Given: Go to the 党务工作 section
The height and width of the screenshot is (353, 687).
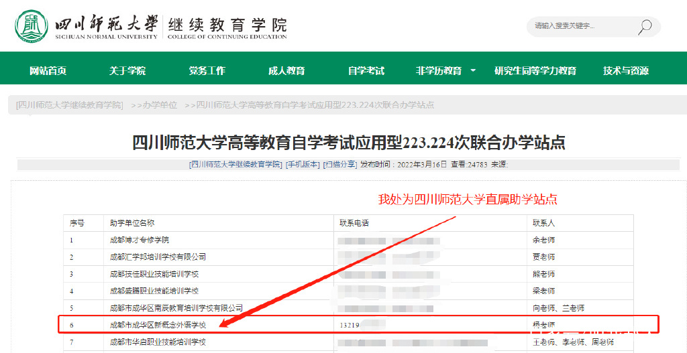Looking at the screenshot, I should click(207, 70).
